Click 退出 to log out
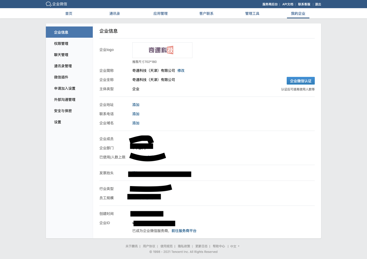This screenshot has height=259, width=367. pos(318,4)
